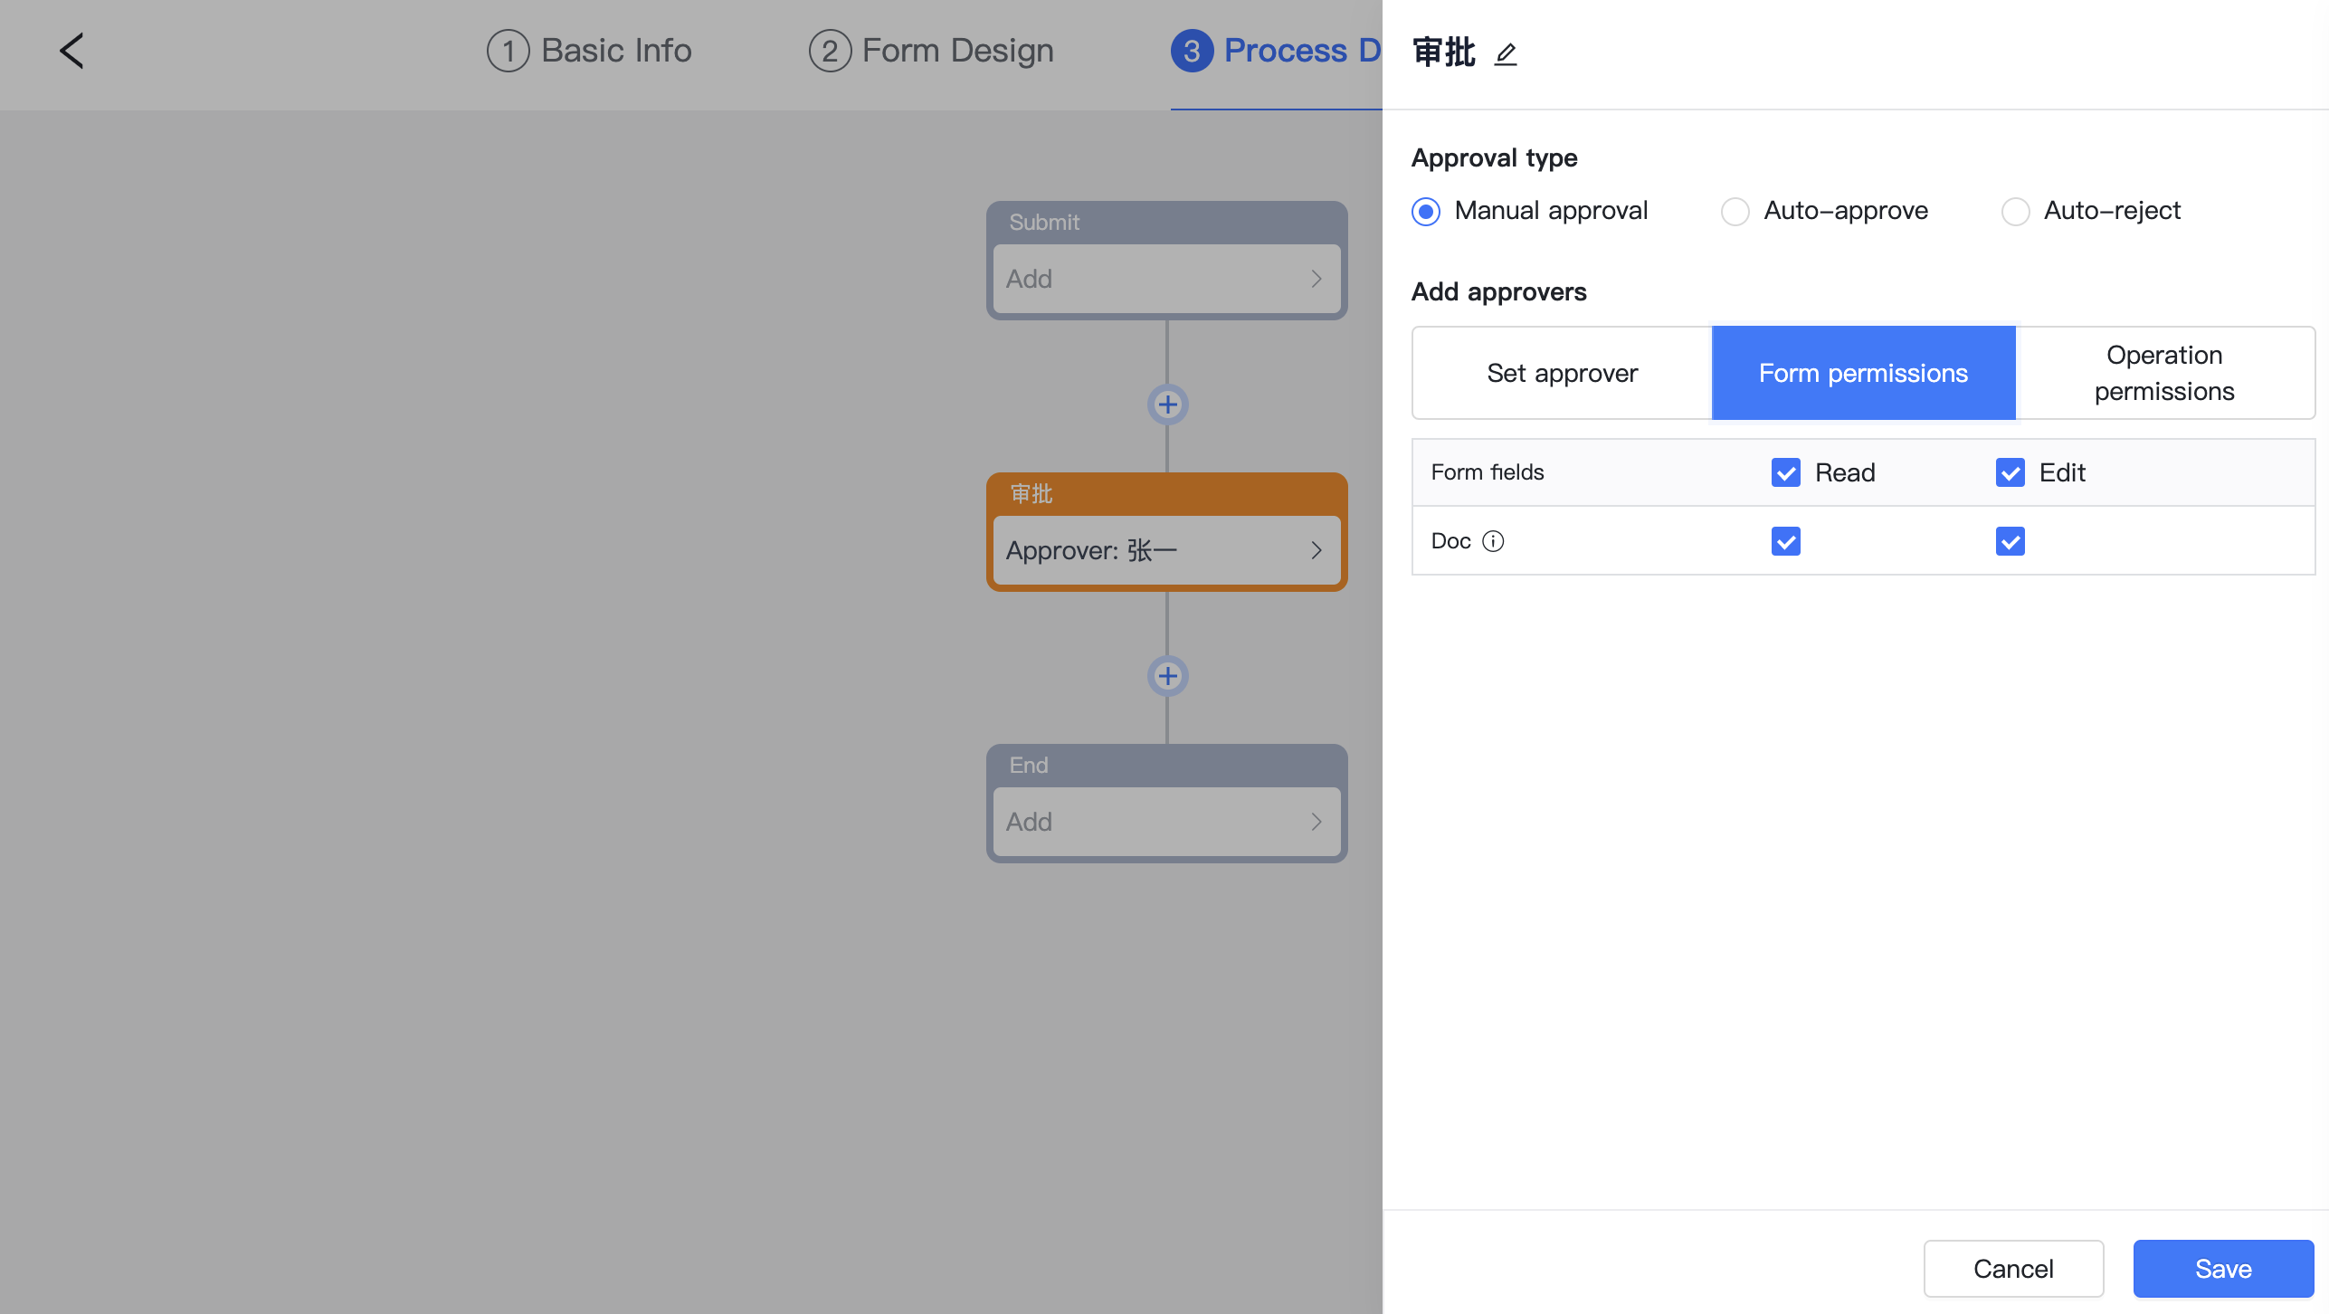Select Auto-approve radio option

pos(1735,212)
